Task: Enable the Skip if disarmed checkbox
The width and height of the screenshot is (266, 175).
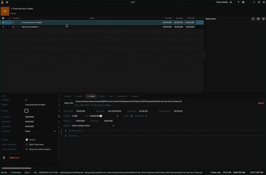Action: click(x=27, y=144)
